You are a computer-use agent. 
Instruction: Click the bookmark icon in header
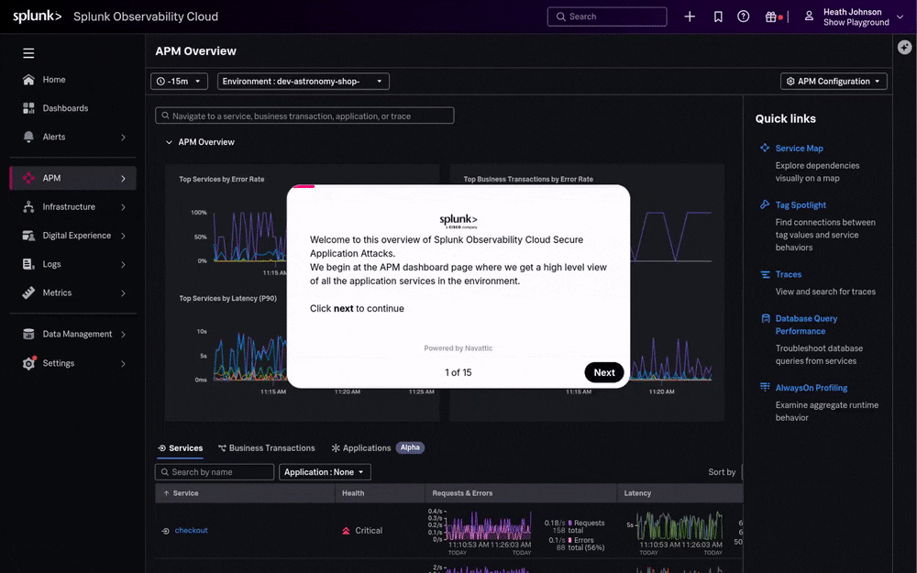click(x=718, y=17)
